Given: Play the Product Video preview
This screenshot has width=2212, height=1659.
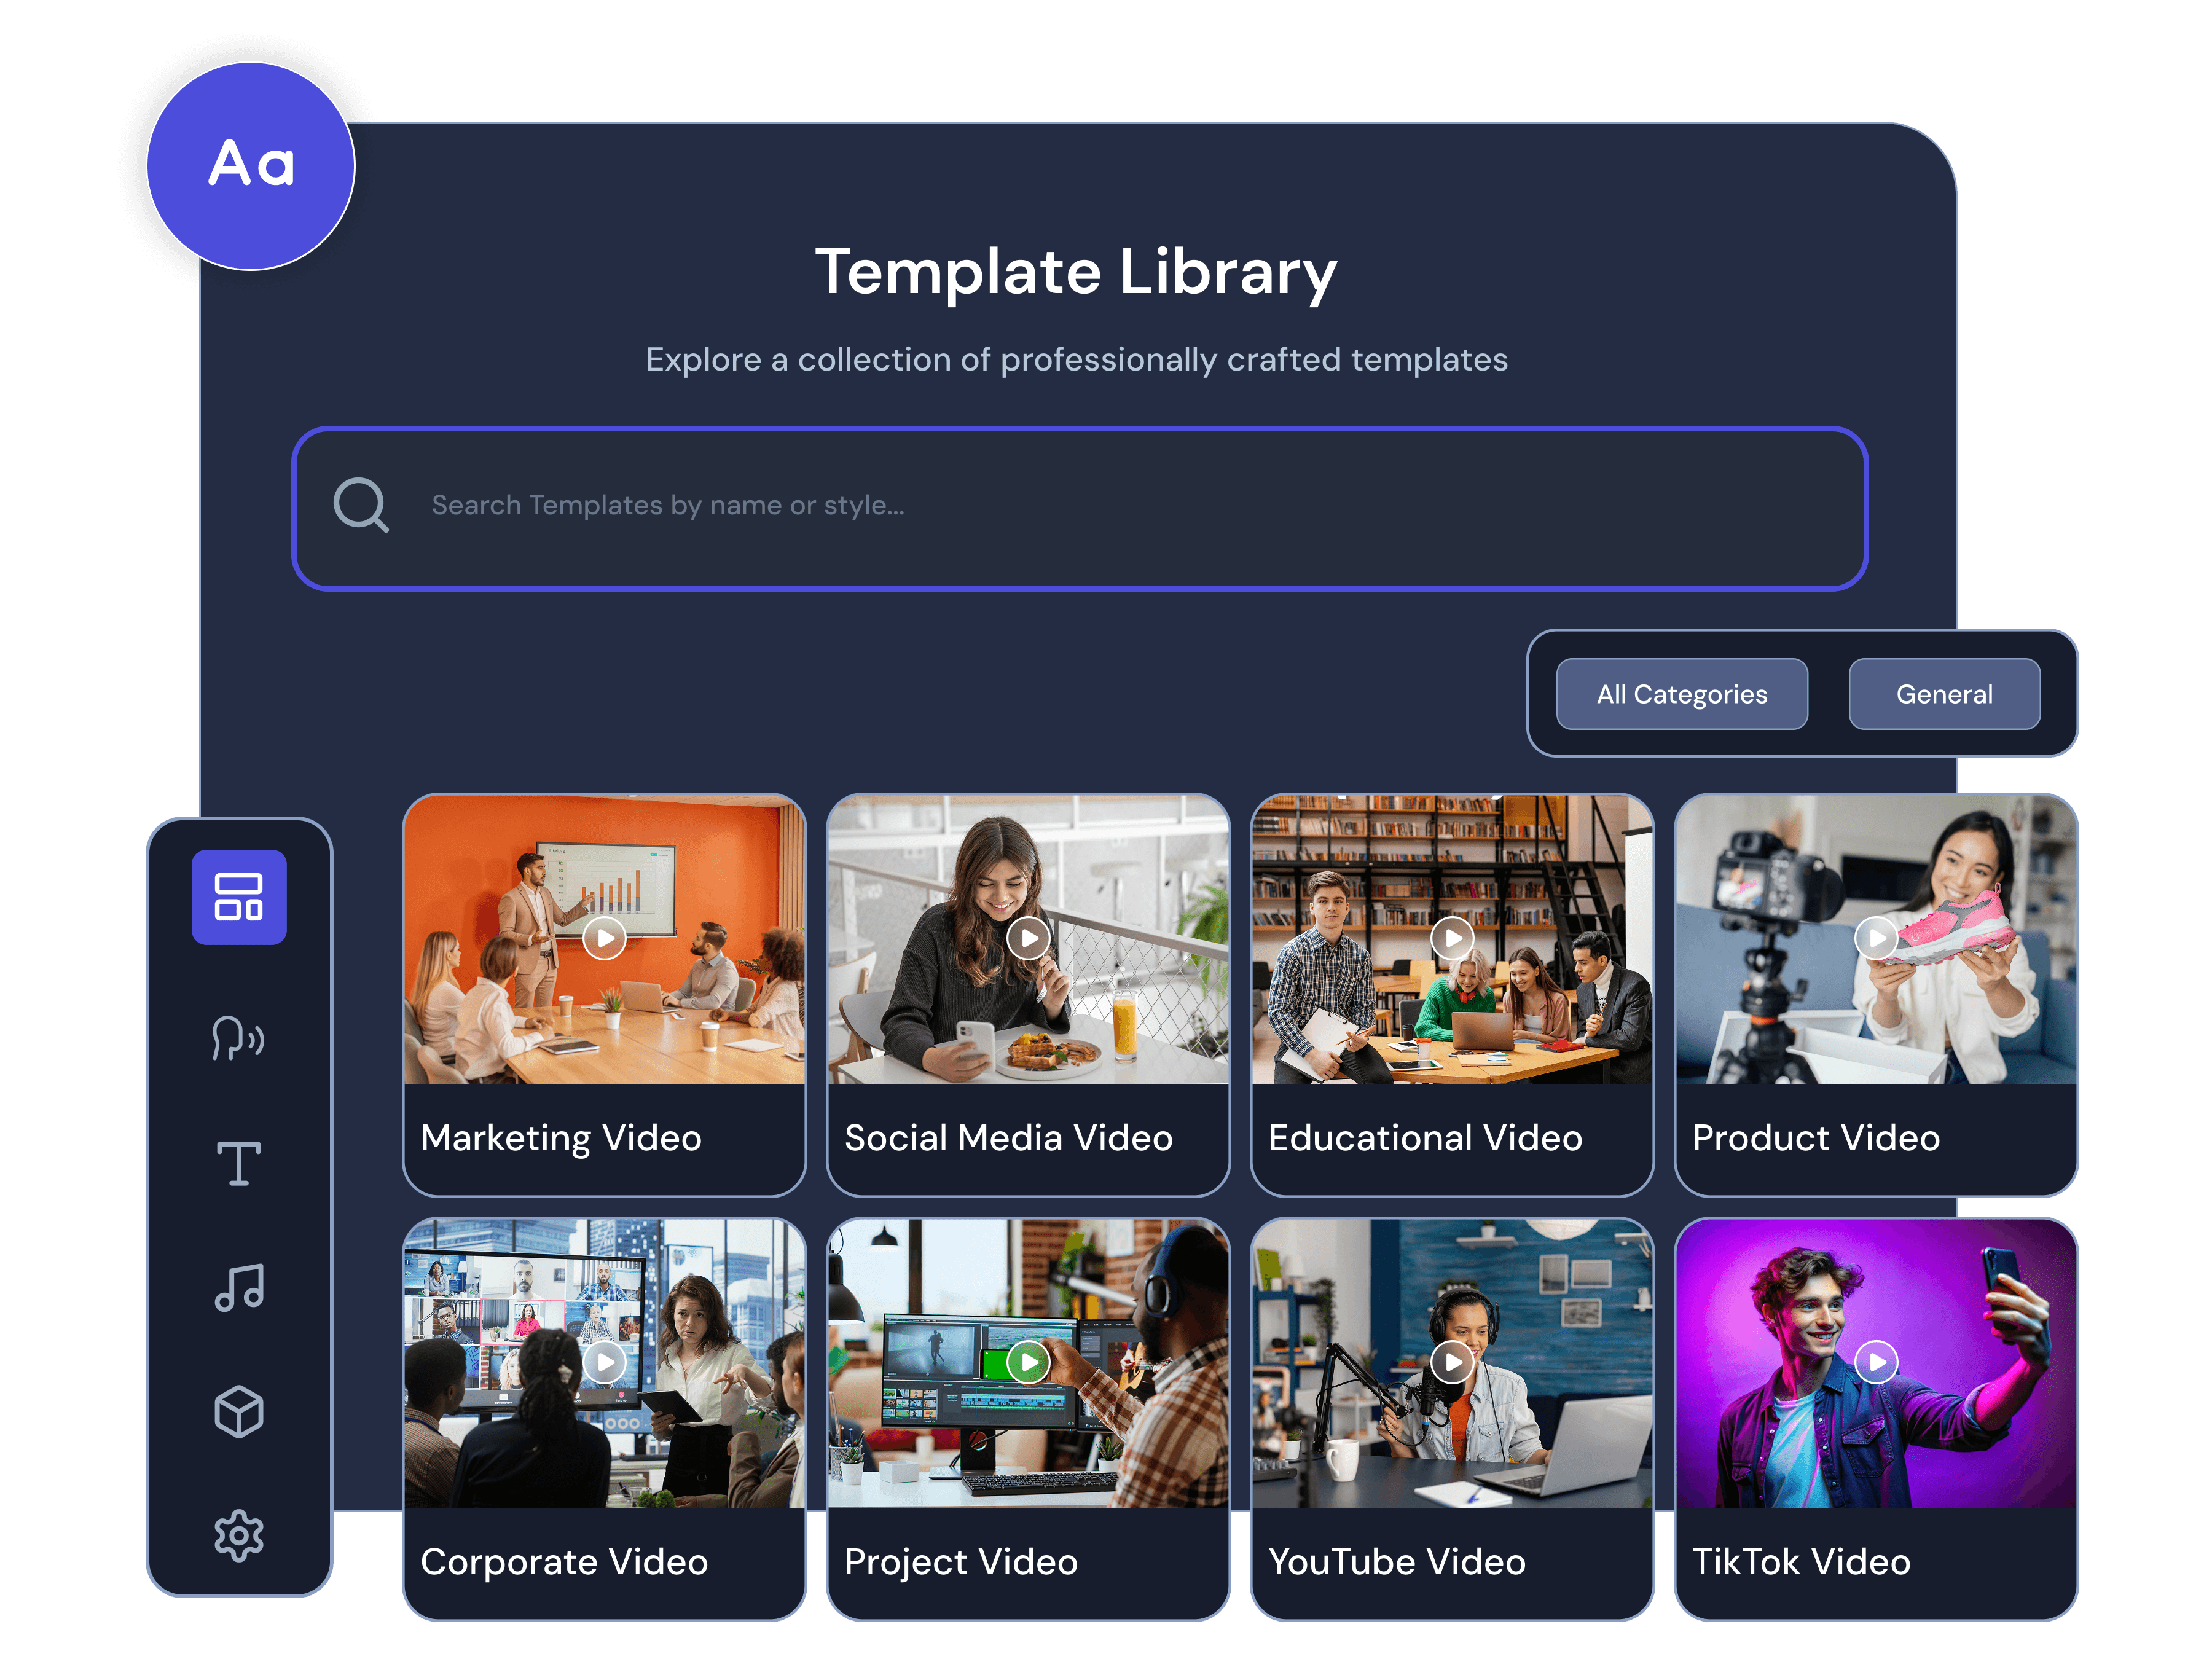Looking at the screenshot, I should 1876,938.
